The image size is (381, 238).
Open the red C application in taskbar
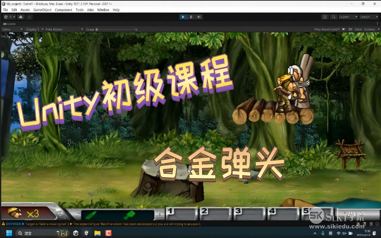coord(108,233)
